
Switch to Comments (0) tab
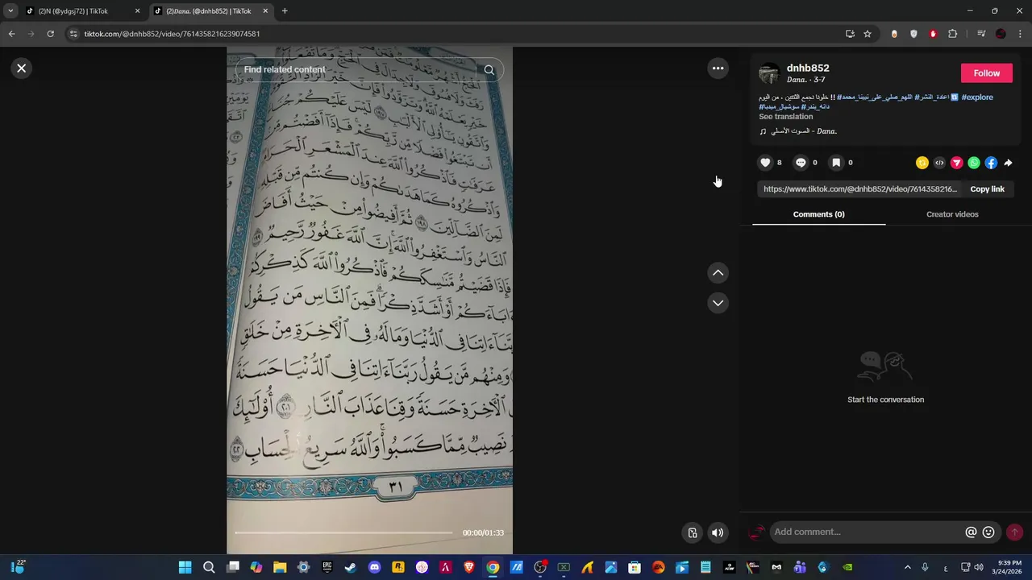click(818, 214)
